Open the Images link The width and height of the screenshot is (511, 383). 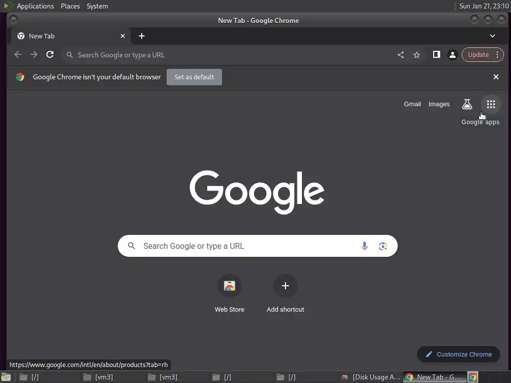[x=439, y=104]
